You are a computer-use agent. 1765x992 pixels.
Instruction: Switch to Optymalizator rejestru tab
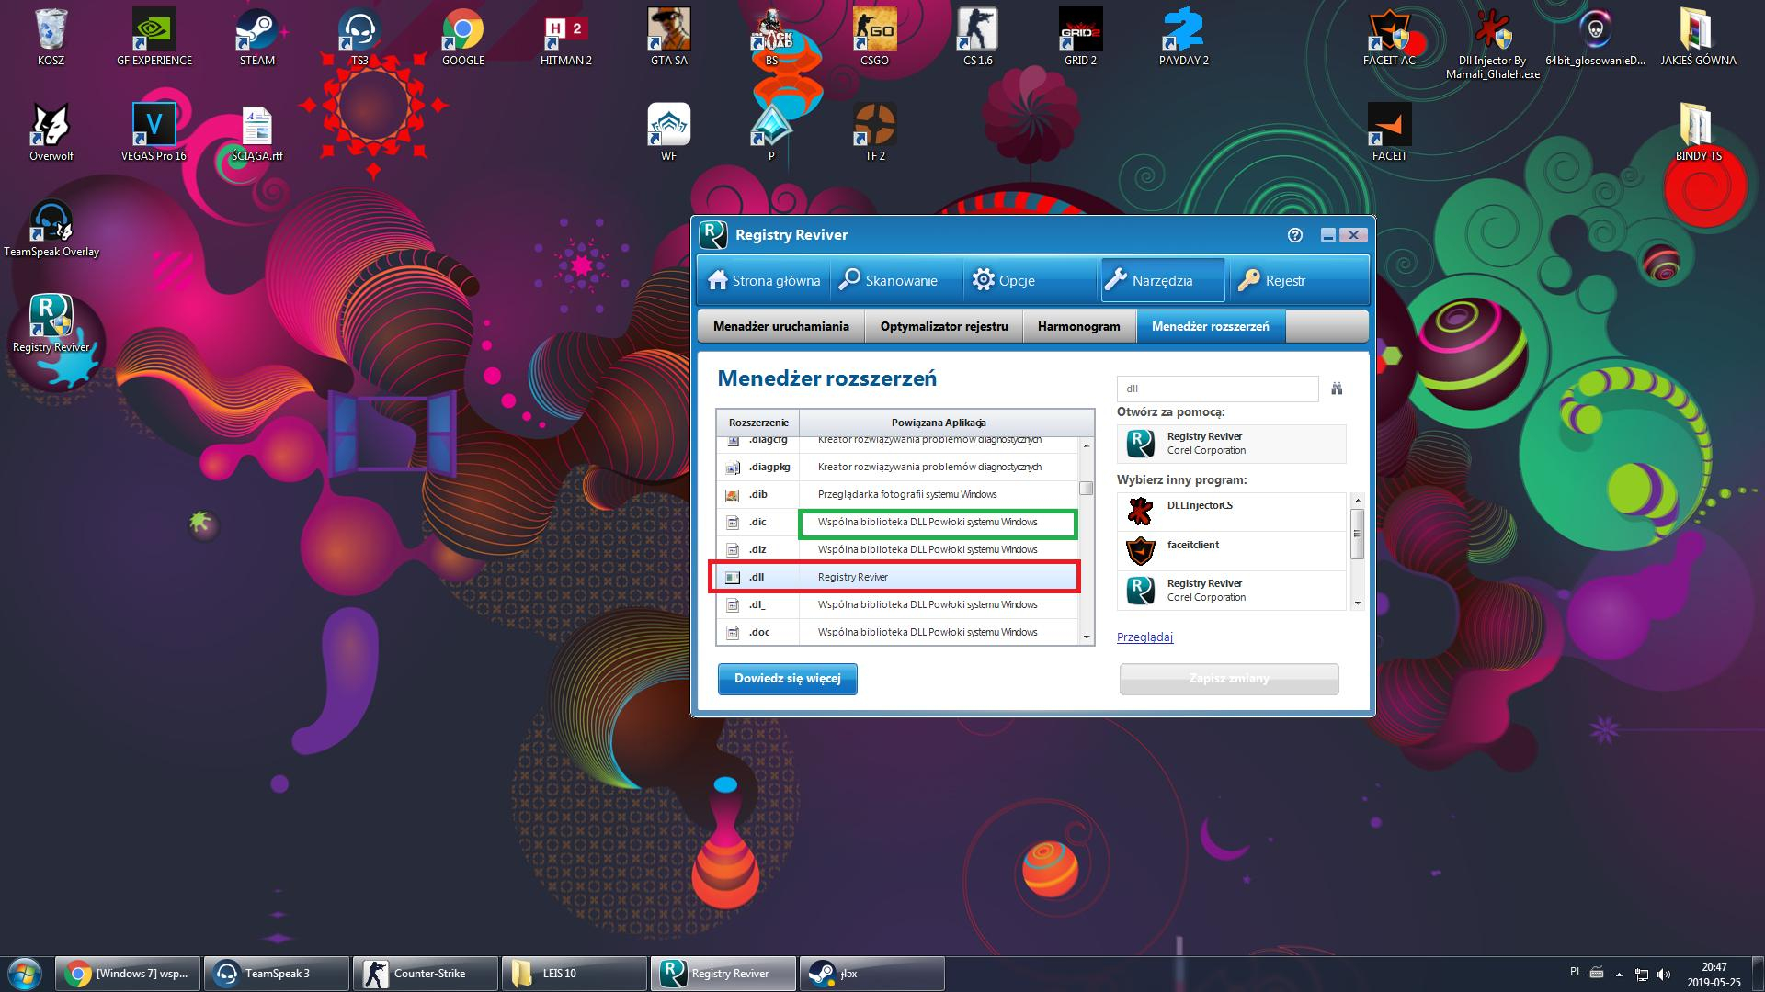coord(943,326)
